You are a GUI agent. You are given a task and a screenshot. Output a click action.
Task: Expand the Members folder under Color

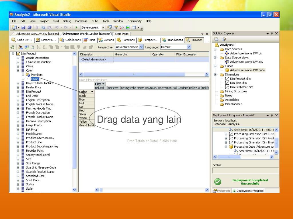tap(23, 75)
